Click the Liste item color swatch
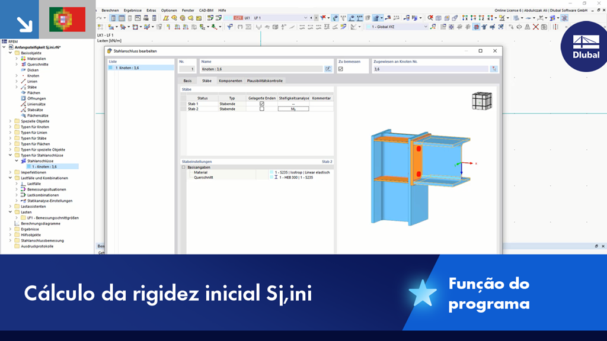The image size is (607, 341). click(x=111, y=67)
